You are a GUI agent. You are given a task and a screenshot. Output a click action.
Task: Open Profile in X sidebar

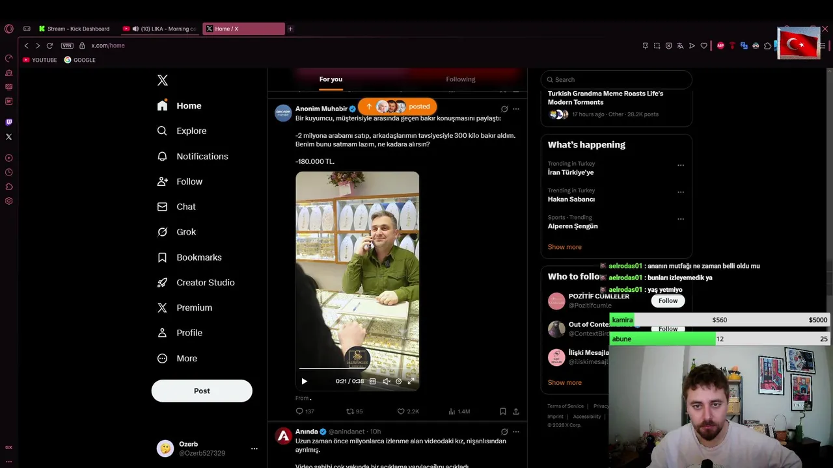click(x=180, y=333)
